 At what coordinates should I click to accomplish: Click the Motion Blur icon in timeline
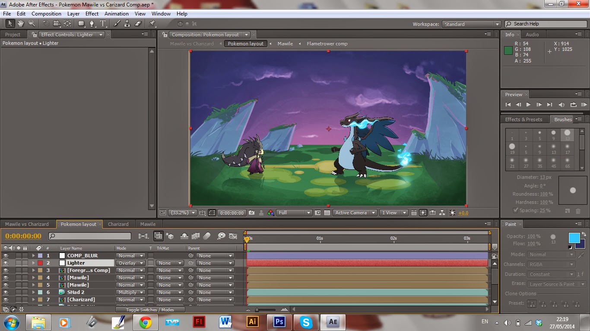207,236
